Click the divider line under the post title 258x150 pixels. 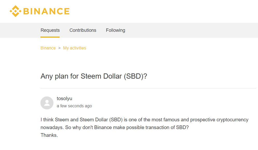(x=148, y=88)
